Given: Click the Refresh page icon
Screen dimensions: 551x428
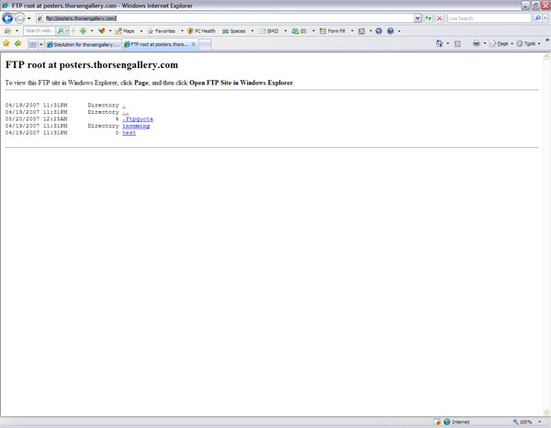Looking at the screenshot, I should (x=429, y=18).
